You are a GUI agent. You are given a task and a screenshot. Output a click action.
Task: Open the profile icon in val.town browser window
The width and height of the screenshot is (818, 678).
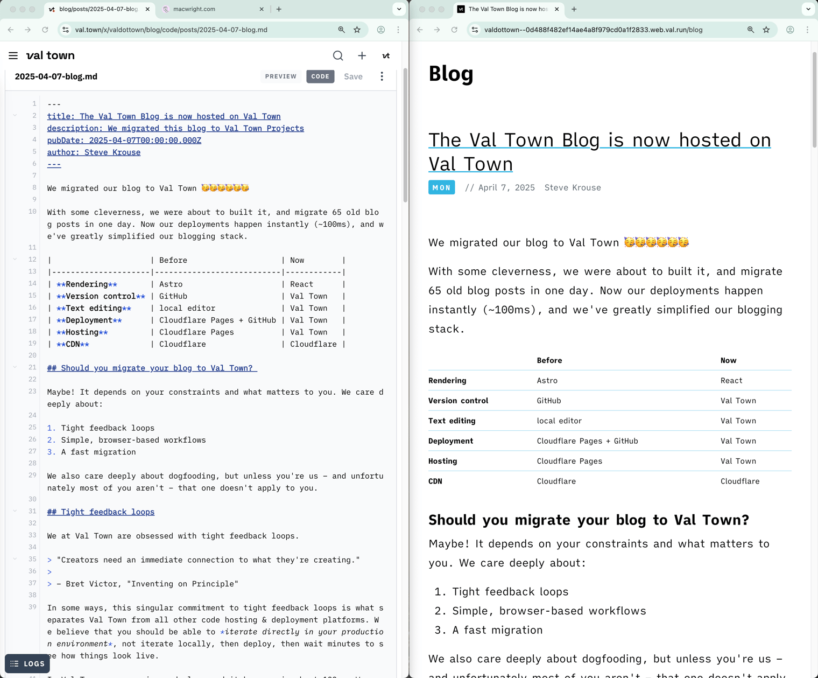click(x=381, y=30)
